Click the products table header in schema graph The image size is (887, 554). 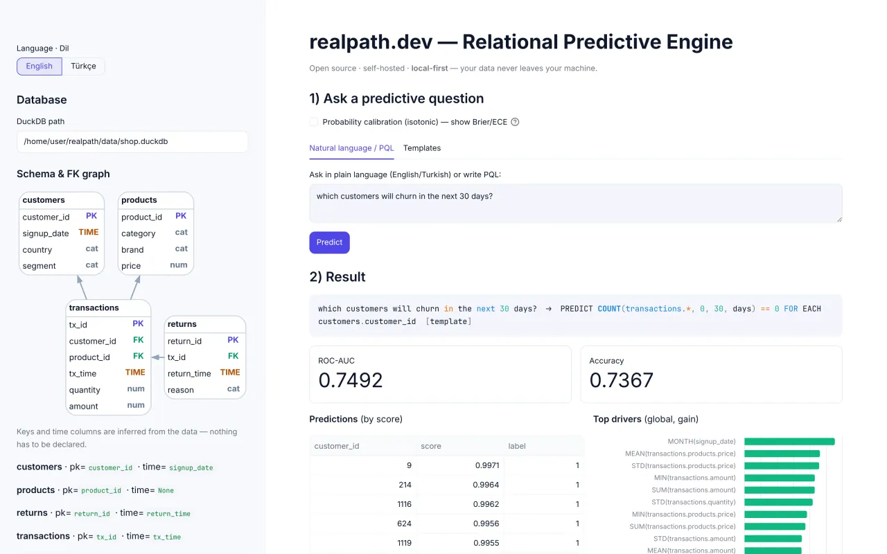(156, 200)
